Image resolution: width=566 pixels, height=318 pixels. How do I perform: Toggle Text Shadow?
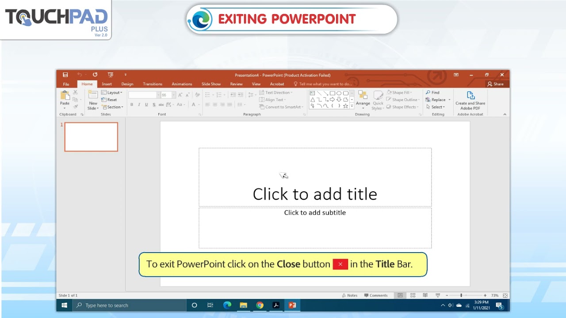[x=154, y=105]
